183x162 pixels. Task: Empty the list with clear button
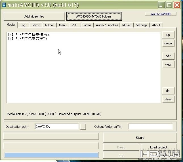pos(168,99)
